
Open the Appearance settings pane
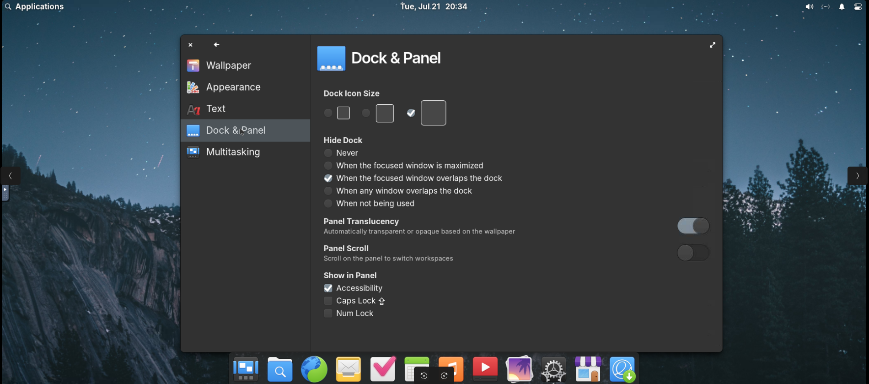click(245, 87)
